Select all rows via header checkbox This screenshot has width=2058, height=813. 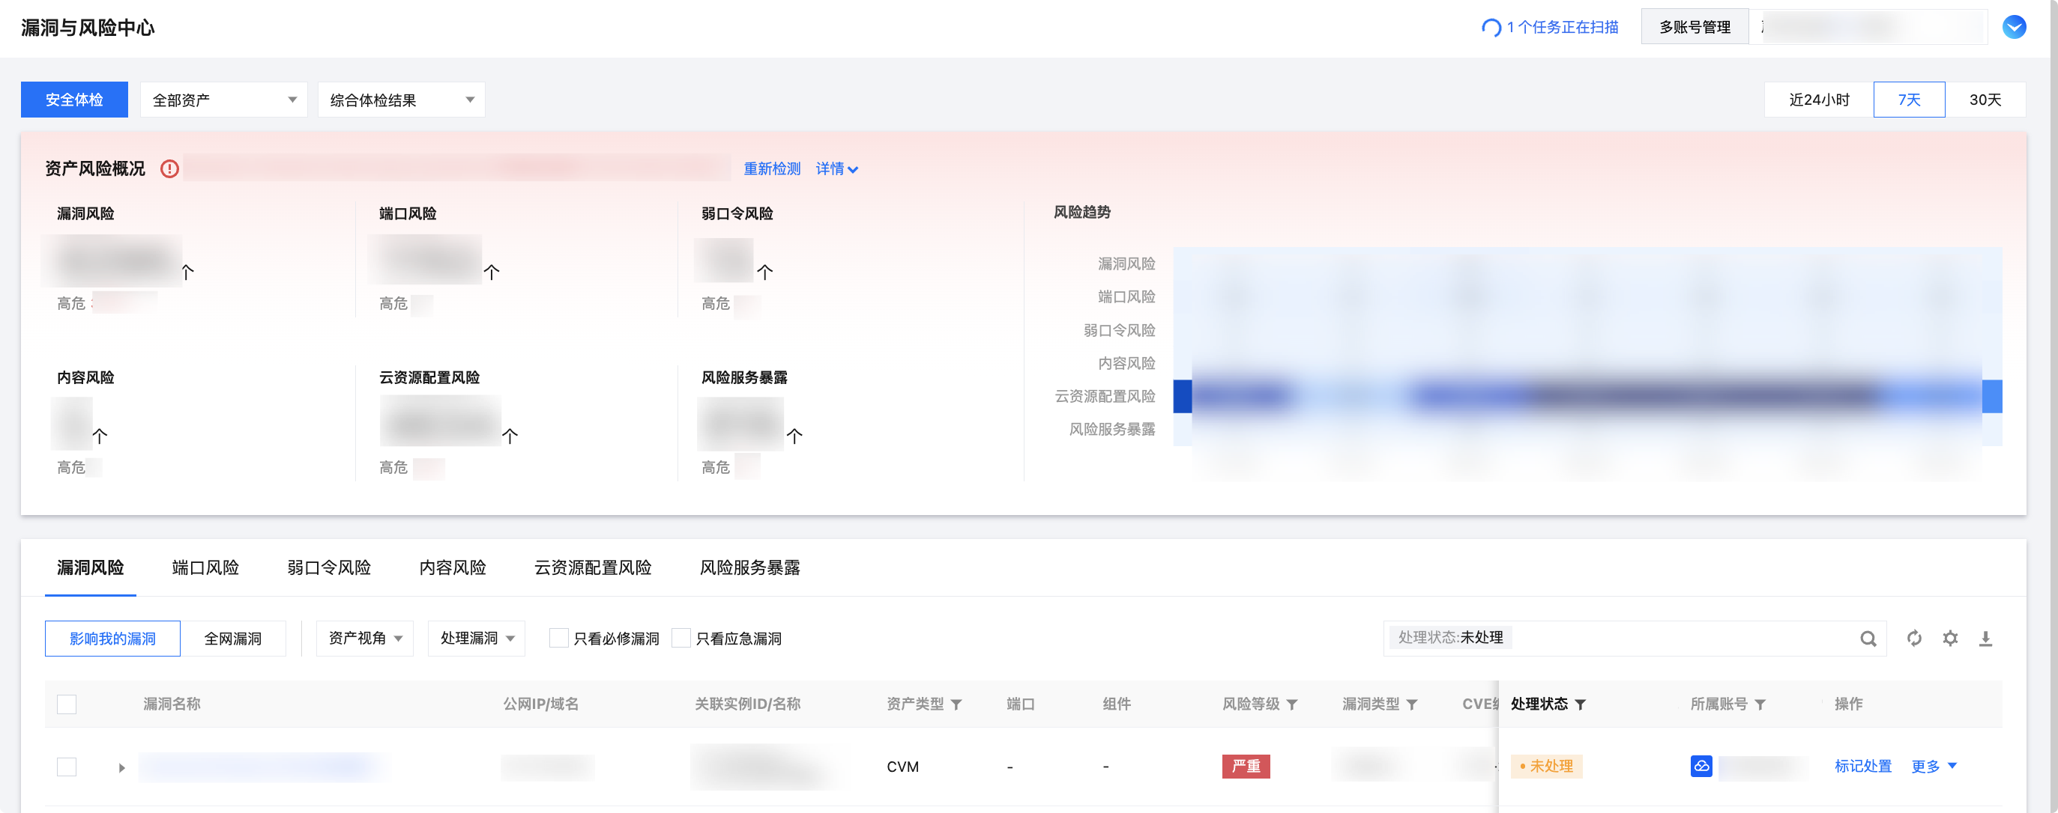tap(67, 704)
